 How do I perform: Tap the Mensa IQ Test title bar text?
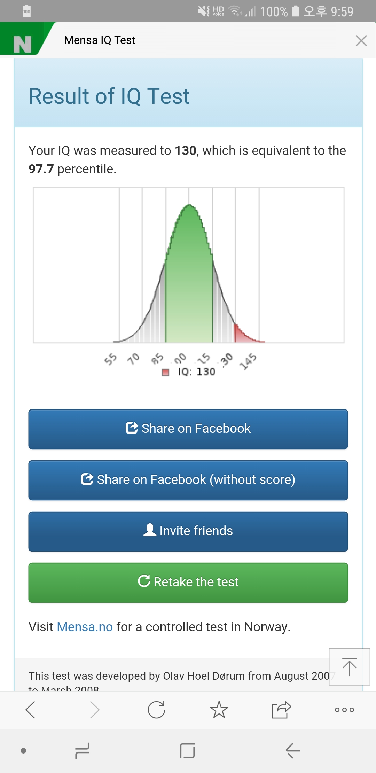pos(100,40)
